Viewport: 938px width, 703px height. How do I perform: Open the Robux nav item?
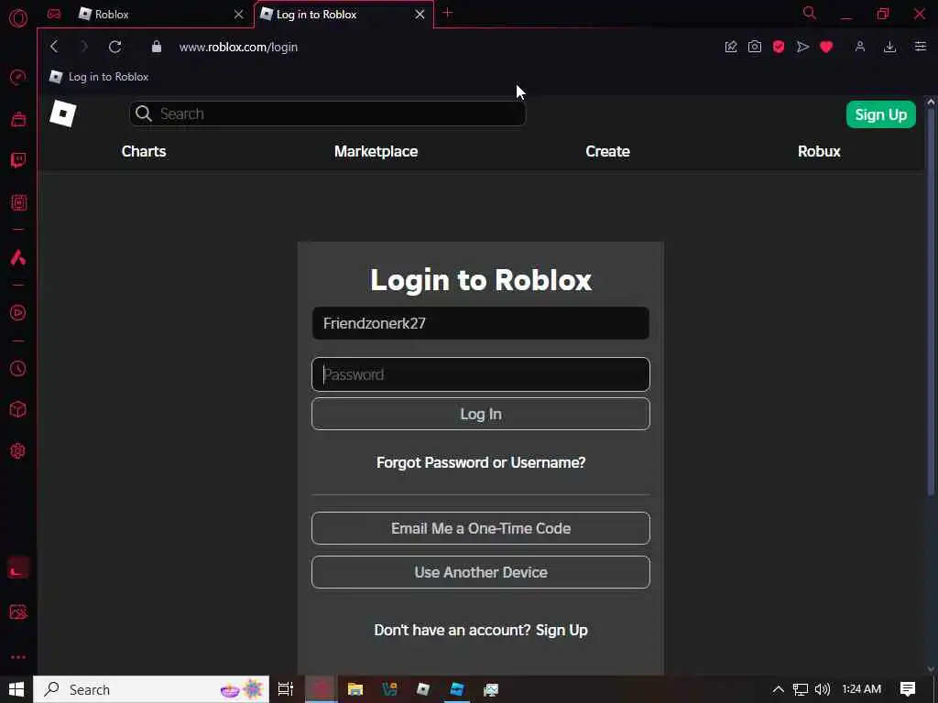(x=819, y=151)
